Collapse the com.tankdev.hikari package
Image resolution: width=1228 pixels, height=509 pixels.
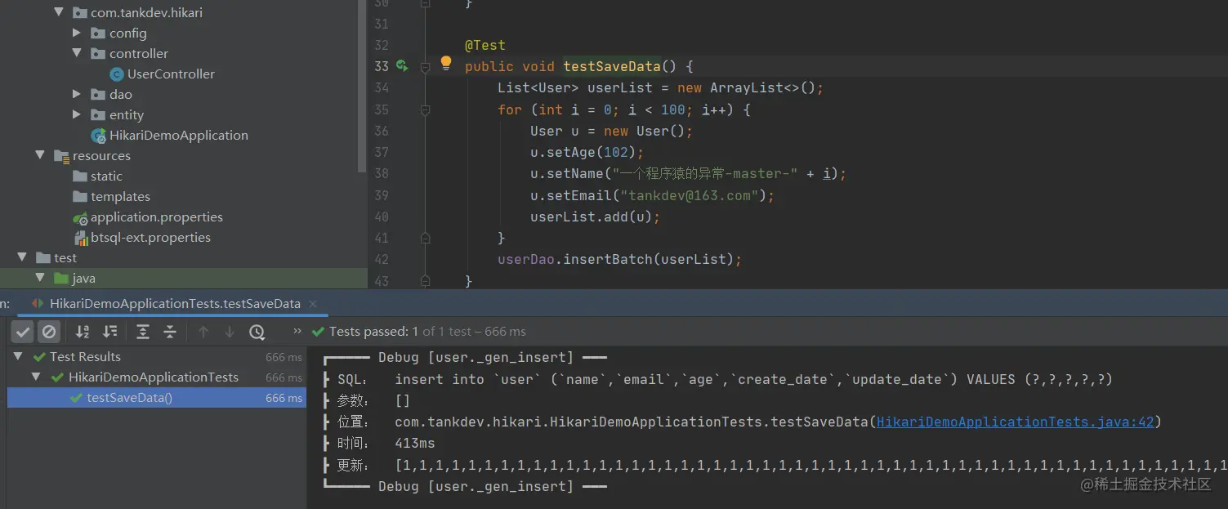[x=58, y=12]
